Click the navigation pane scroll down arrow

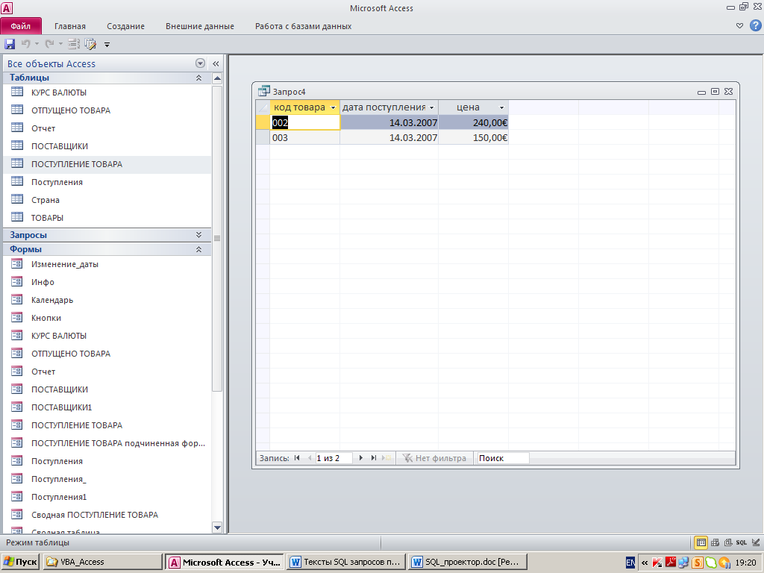pyautogui.click(x=217, y=527)
